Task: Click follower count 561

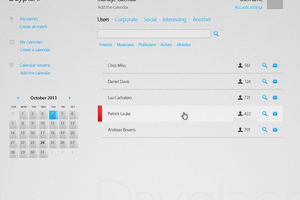Action: click(247, 65)
